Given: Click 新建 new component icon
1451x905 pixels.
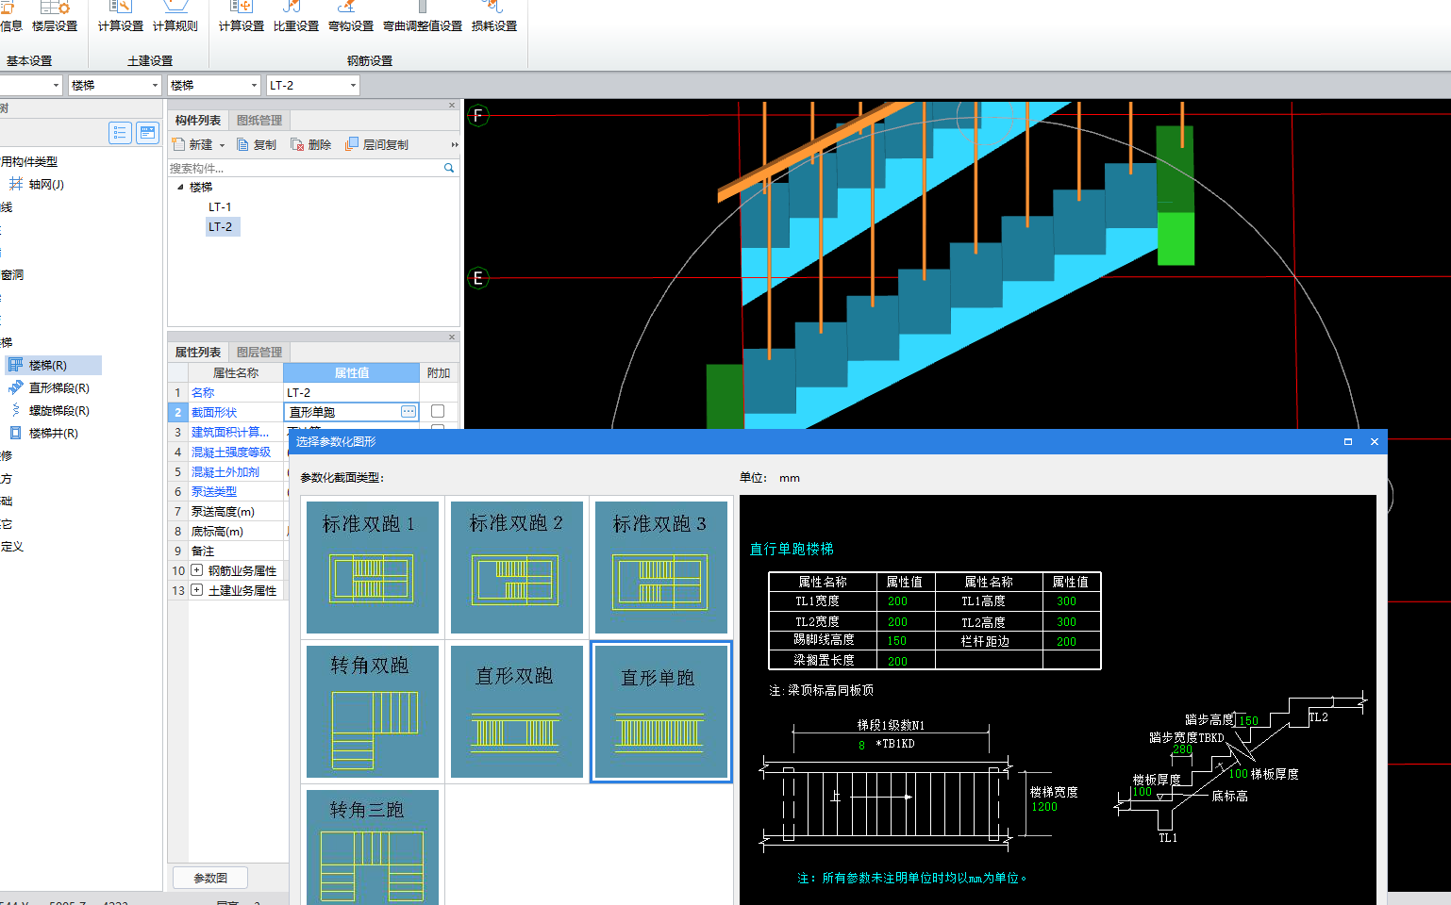Looking at the screenshot, I should click(178, 144).
